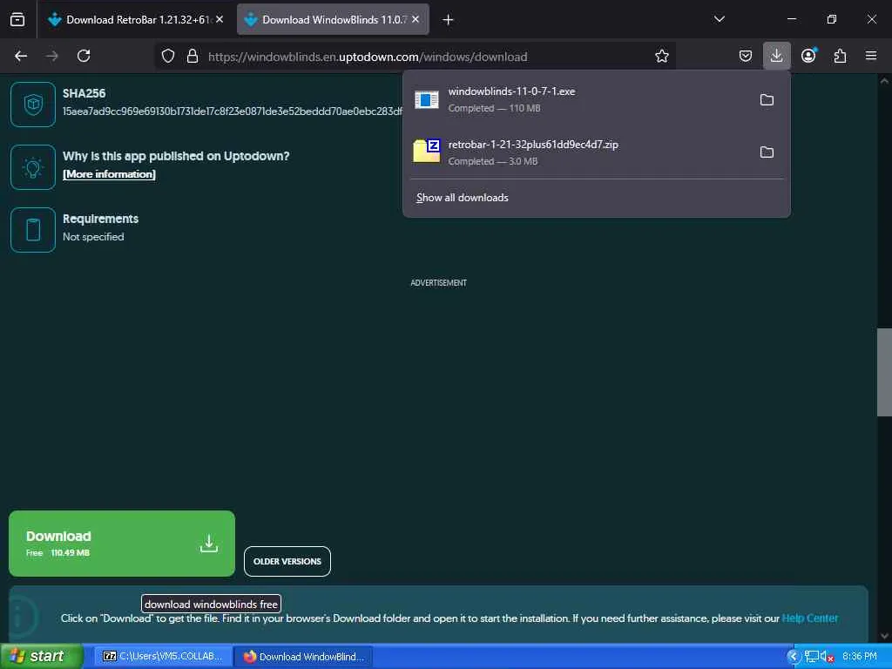Screen dimensions: 892x669
Task: Expand the list all tabs chevron
Action: pos(719,19)
